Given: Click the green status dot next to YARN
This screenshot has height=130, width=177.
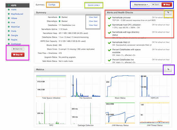Looking at the screenshot, I should (9, 10).
